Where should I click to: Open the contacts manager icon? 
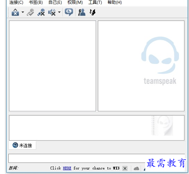coord(82,12)
